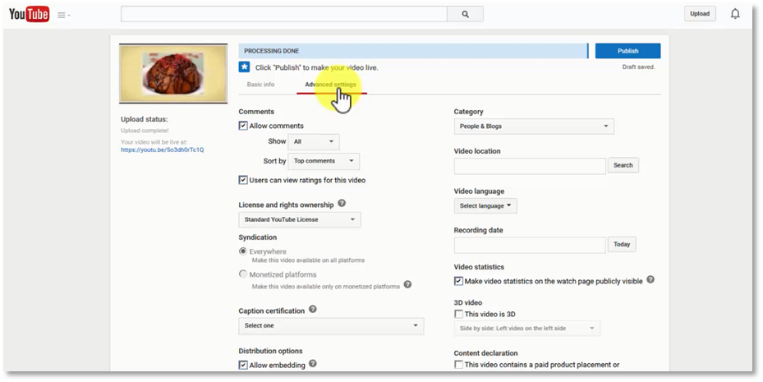Open the notifications bell

click(735, 14)
